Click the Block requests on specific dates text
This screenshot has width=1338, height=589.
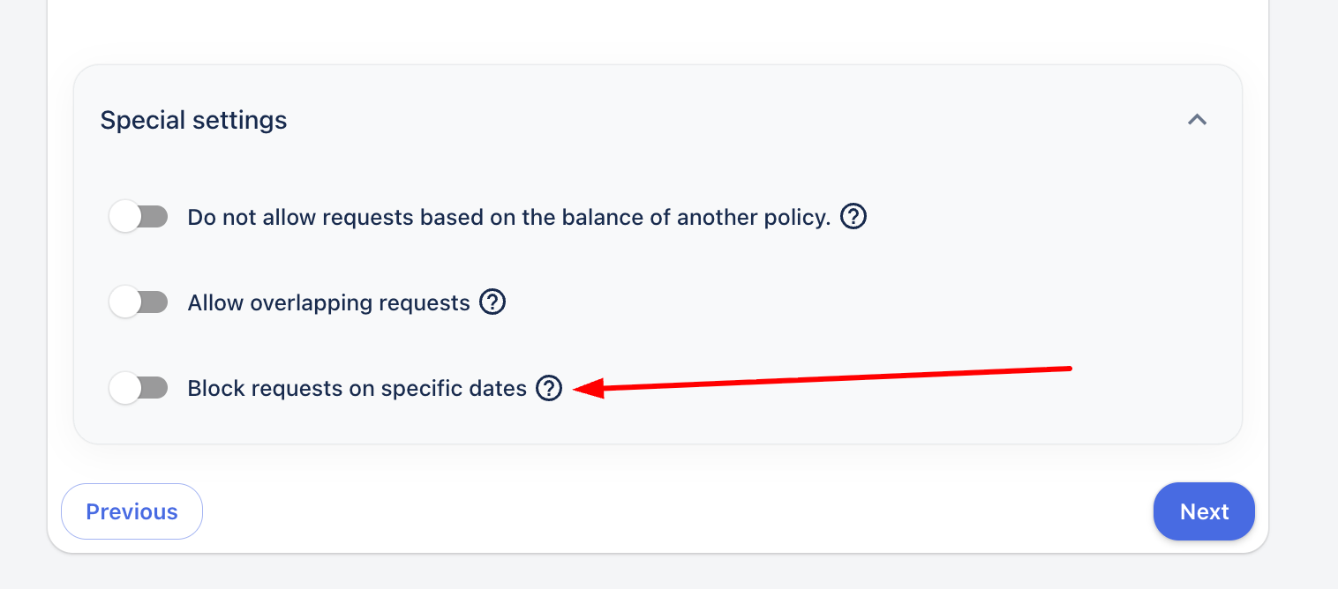click(357, 388)
